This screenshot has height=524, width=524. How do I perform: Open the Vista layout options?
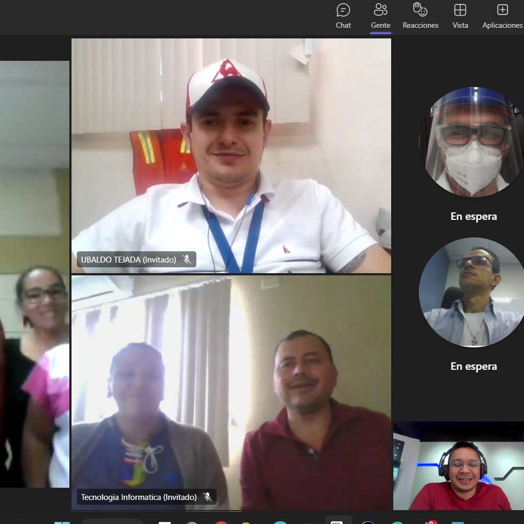460,16
